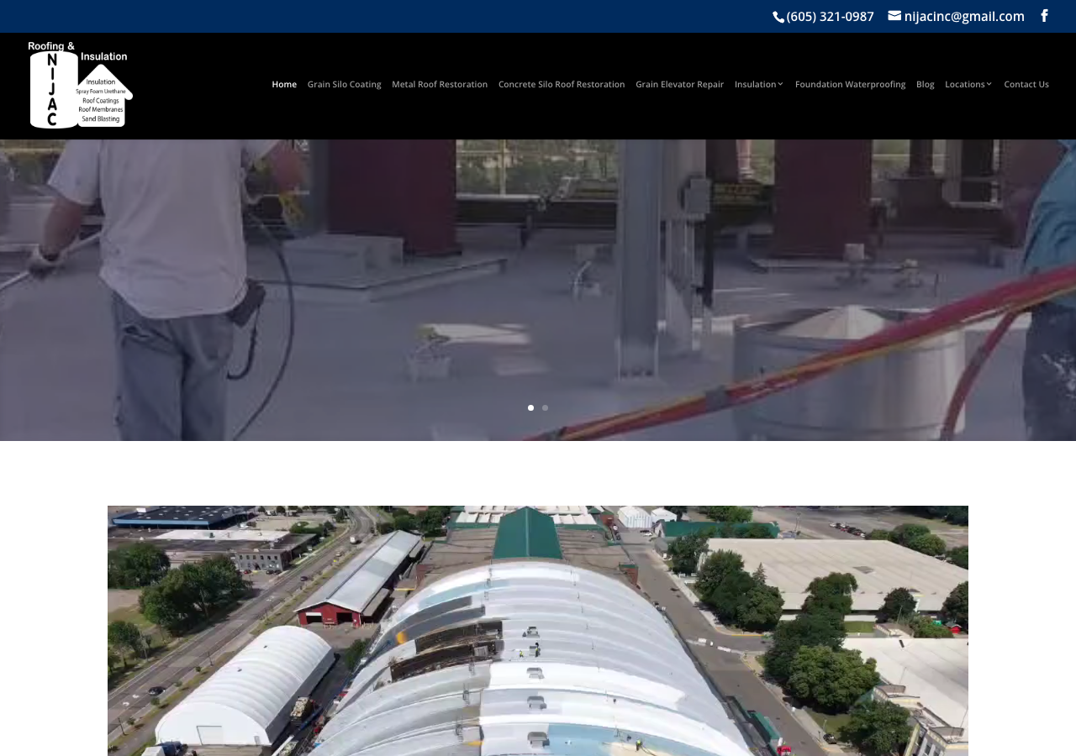Call the phone number (605) 321-0987
Image resolution: width=1076 pixels, height=756 pixels.
point(830,16)
